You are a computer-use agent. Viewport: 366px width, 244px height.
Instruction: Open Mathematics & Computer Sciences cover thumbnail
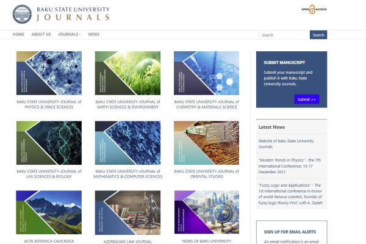click(127, 143)
